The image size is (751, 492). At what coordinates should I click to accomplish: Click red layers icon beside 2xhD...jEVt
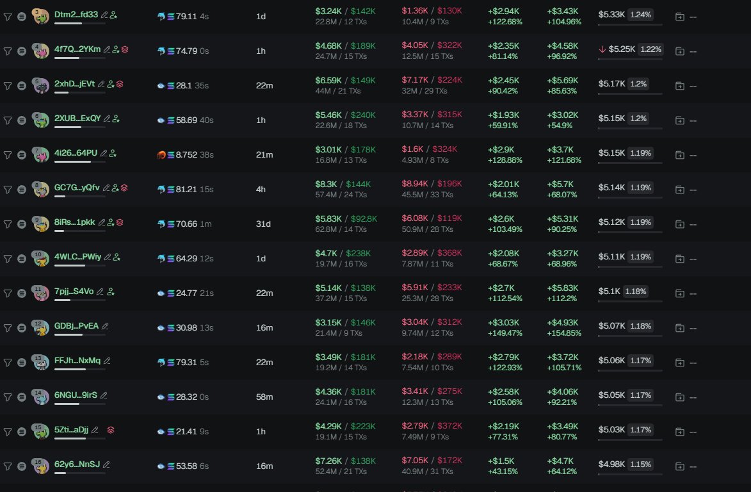click(120, 84)
